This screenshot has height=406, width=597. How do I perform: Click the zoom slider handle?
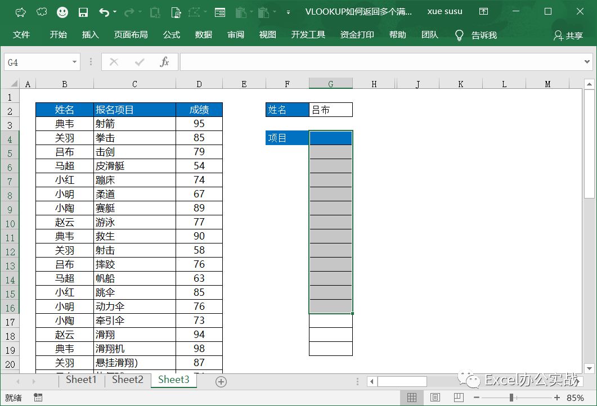[511, 398]
